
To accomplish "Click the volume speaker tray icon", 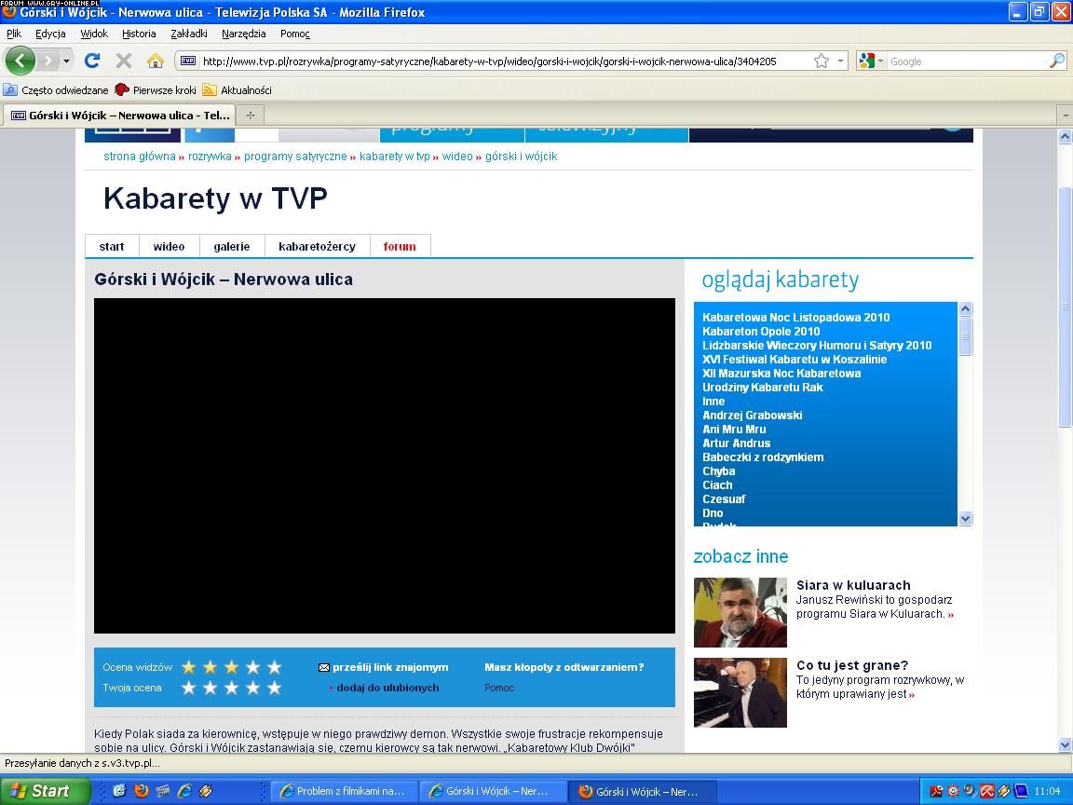I will pos(970,791).
